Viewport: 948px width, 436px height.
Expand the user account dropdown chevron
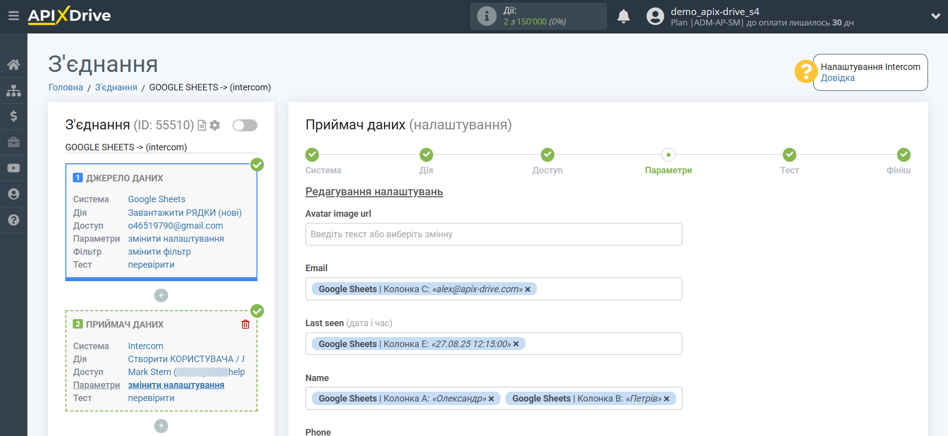pos(936,16)
